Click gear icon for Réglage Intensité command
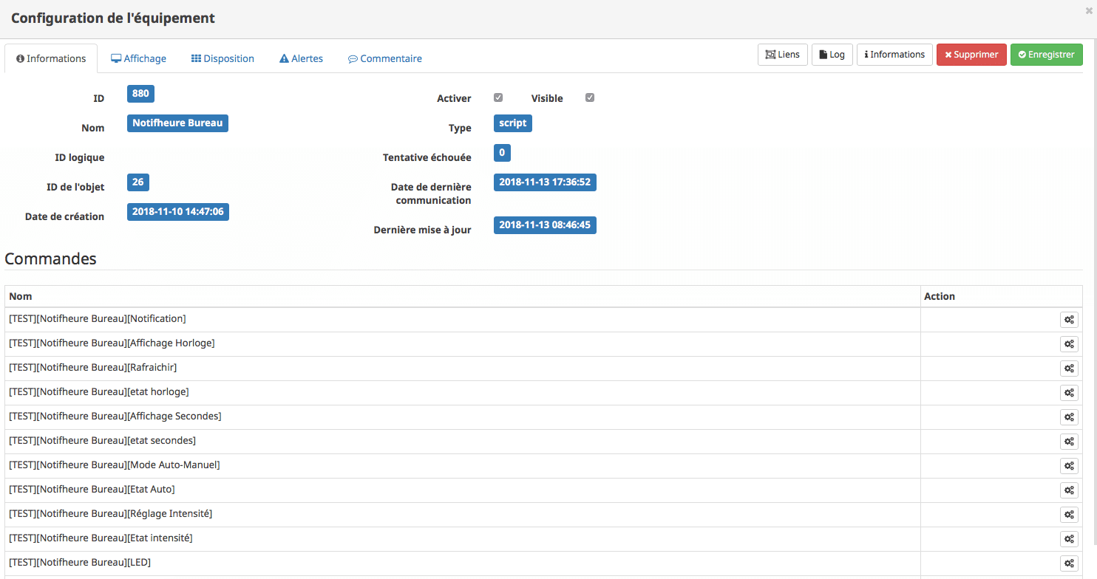 [x=1069, y=515]
